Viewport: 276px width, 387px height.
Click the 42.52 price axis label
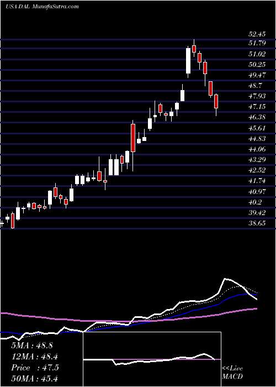pyautogui.click(x=257, y=170)
